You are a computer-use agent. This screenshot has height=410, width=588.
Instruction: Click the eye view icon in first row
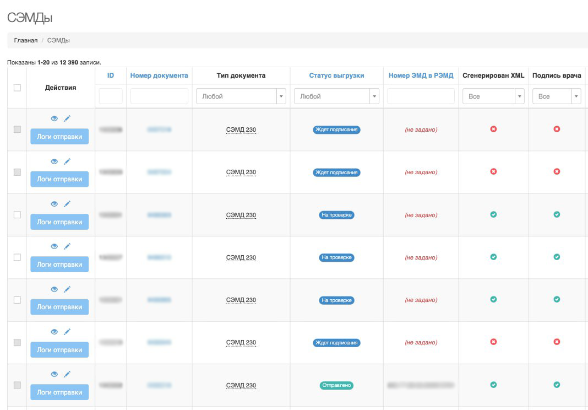(x=54, y=118)
